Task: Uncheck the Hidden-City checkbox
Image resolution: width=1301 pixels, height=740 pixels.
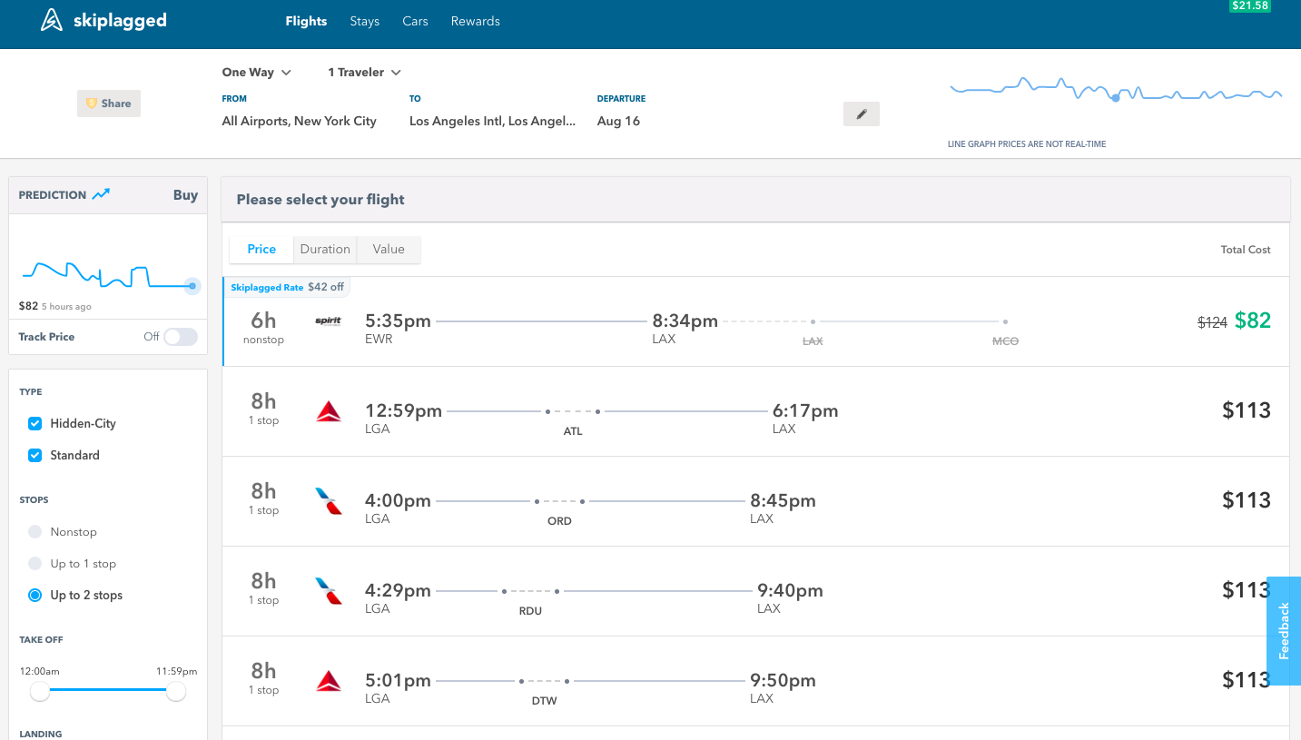Action: tap(34, 423)
